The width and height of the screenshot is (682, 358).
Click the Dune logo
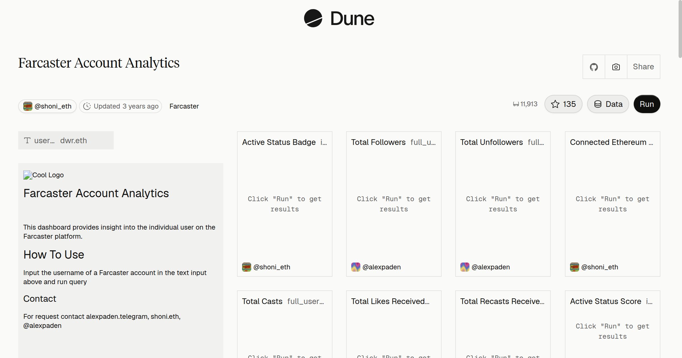coord(339,18)
